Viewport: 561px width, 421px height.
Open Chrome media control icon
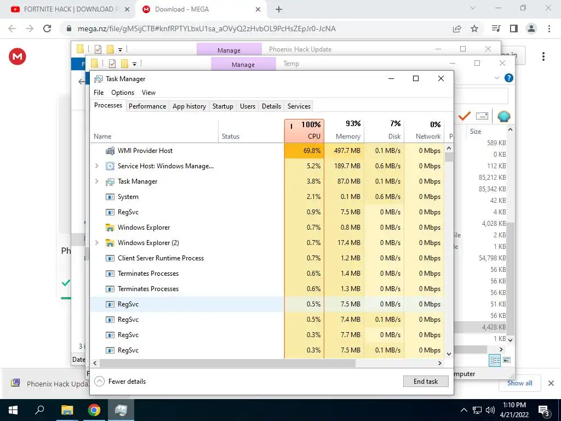[x=496, y=29]
